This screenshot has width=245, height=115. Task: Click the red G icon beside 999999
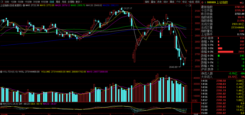point(202,2)
